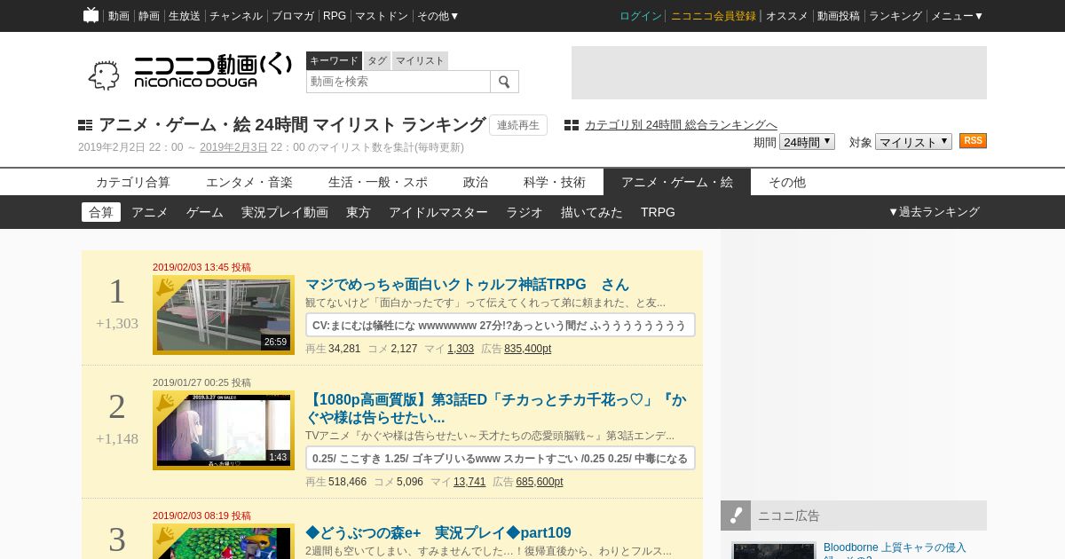Open the 期間 24時間 dropdown
Image resolution: width=1065 pixels, height=559 pixels.
click(x=807, y=142)
